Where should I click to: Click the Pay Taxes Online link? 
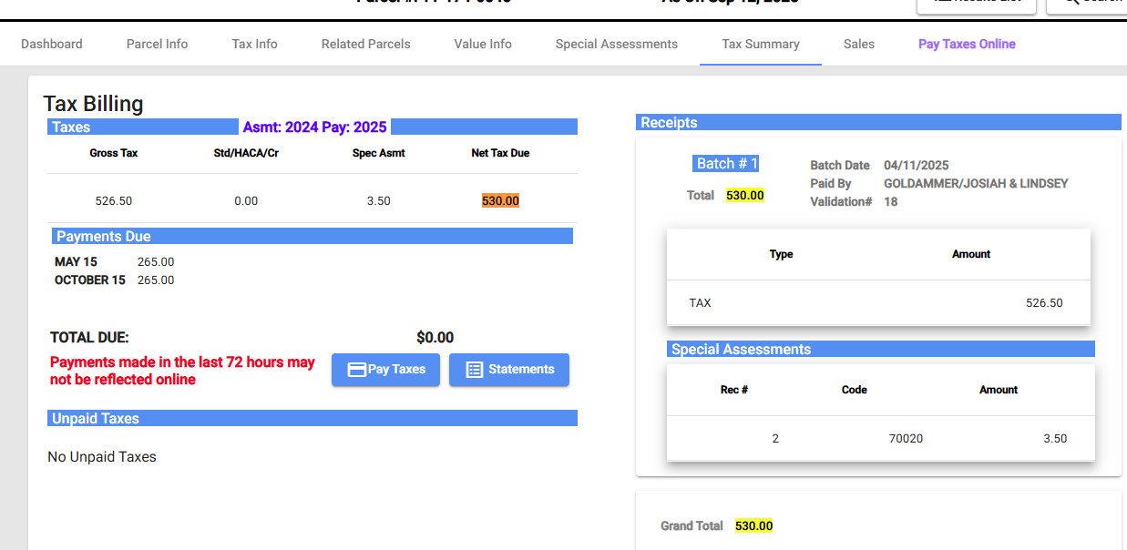click(966, 44)
